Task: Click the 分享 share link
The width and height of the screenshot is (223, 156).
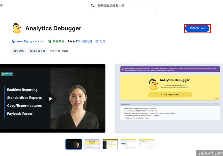Action: (x=103, y=41)
